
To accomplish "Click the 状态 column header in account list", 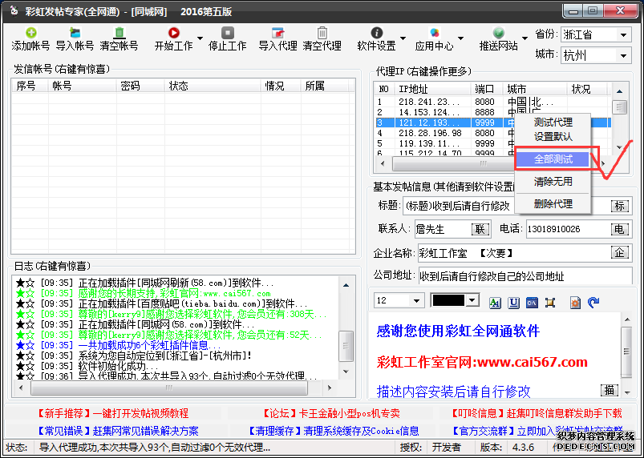I will (213, 86).
